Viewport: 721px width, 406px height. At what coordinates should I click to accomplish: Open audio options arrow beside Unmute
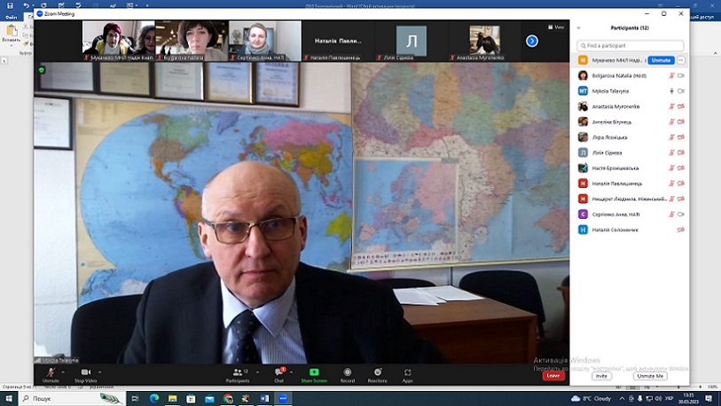(x=63, y=372)
